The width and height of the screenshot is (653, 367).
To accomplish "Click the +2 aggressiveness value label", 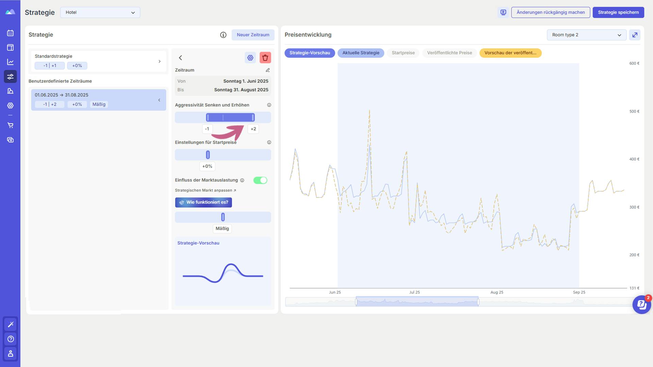I will coord(253,129).
